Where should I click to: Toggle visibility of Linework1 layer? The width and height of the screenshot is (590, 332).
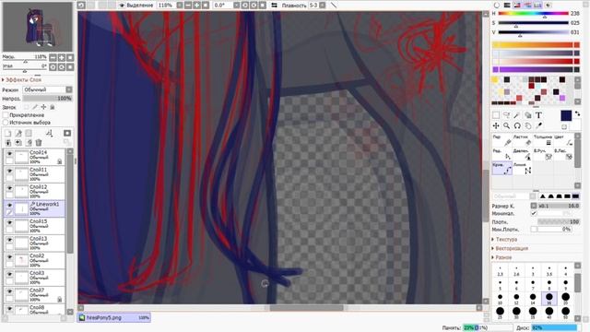pos(9,206)
